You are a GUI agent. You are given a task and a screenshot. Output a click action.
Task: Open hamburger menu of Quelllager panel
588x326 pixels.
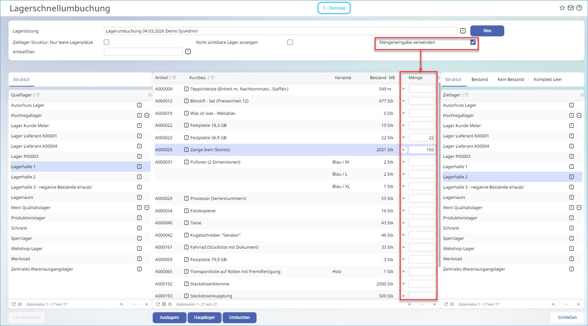150,95
